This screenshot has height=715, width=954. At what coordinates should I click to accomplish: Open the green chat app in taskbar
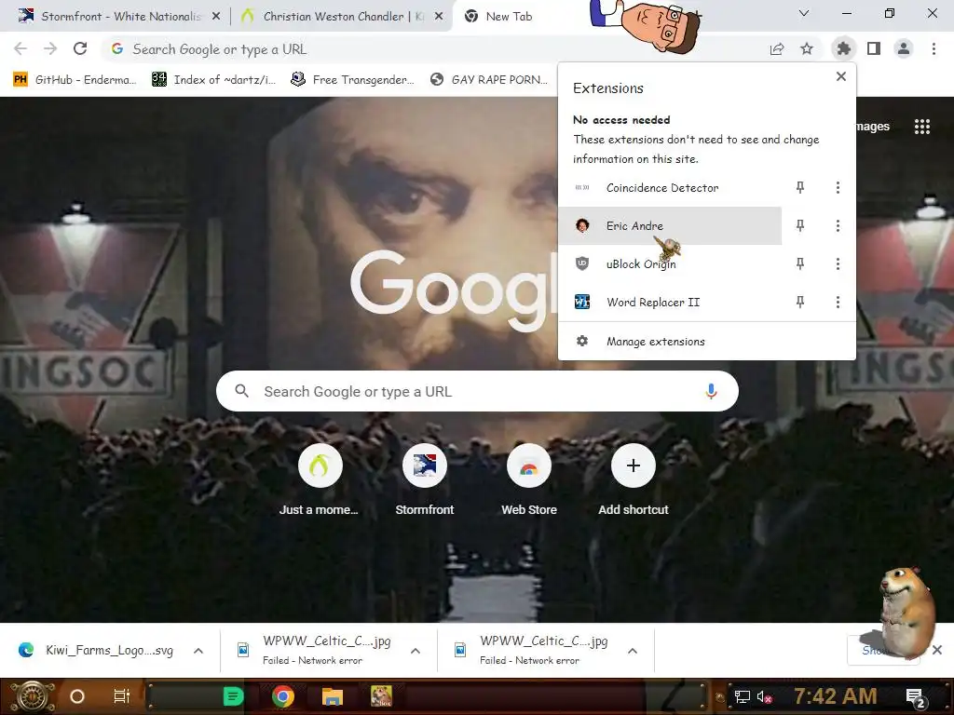234,696
